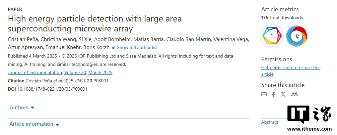Click the Article metrics heading
Viewport: 337px width, 135px height.
[280, 9]
